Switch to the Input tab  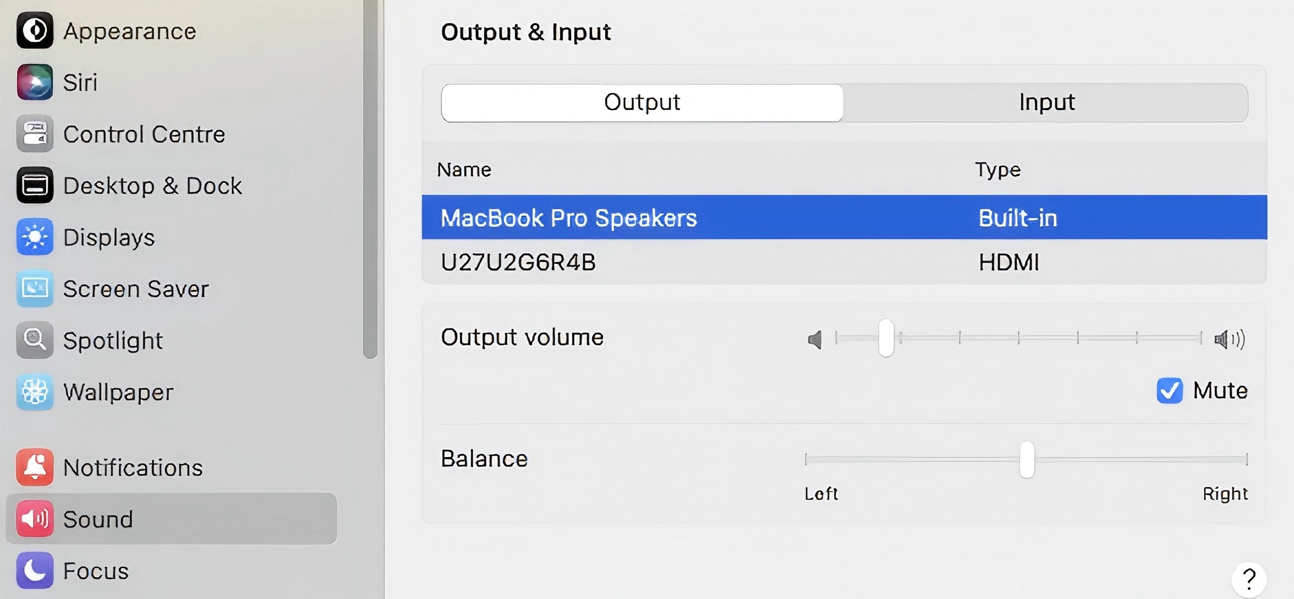coord(1046,102)
